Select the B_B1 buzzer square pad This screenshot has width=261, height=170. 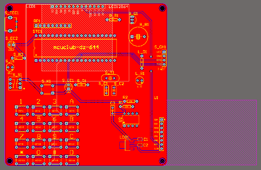click(x=132, y=37)
